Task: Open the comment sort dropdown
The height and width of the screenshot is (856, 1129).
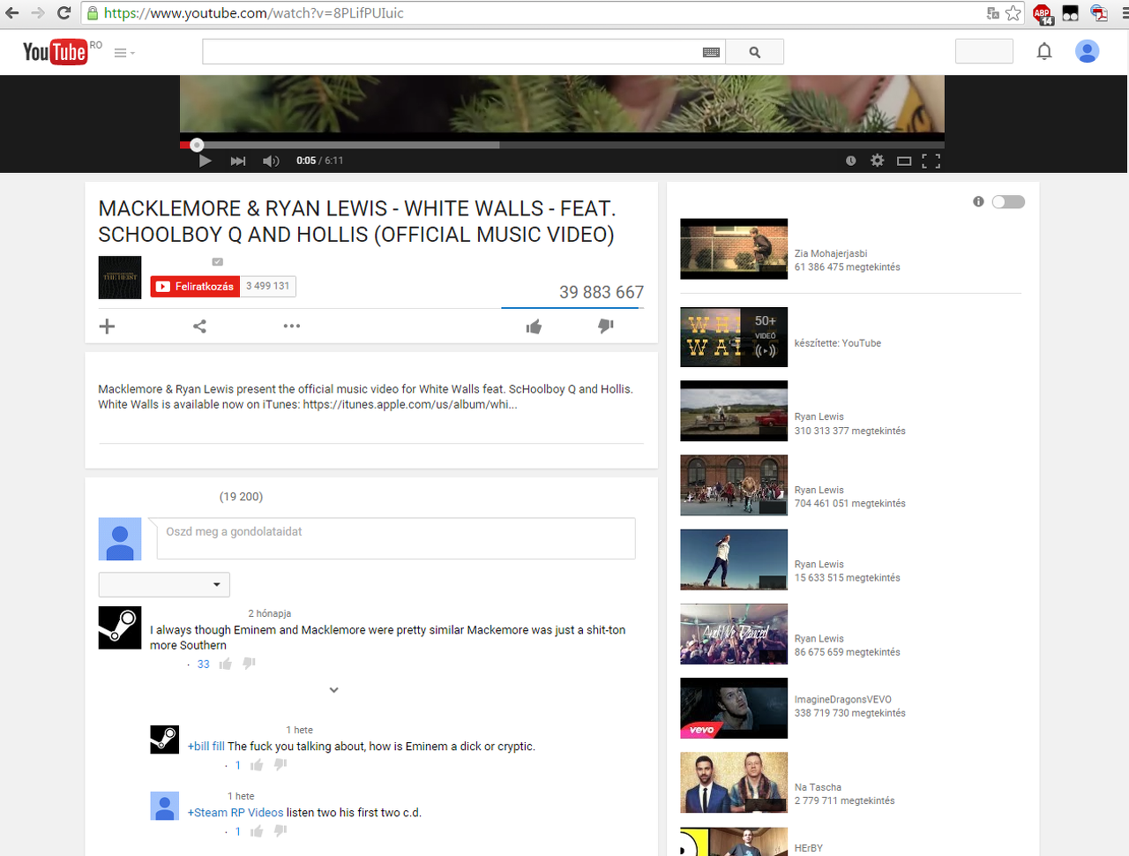Action: pos(164,584)
